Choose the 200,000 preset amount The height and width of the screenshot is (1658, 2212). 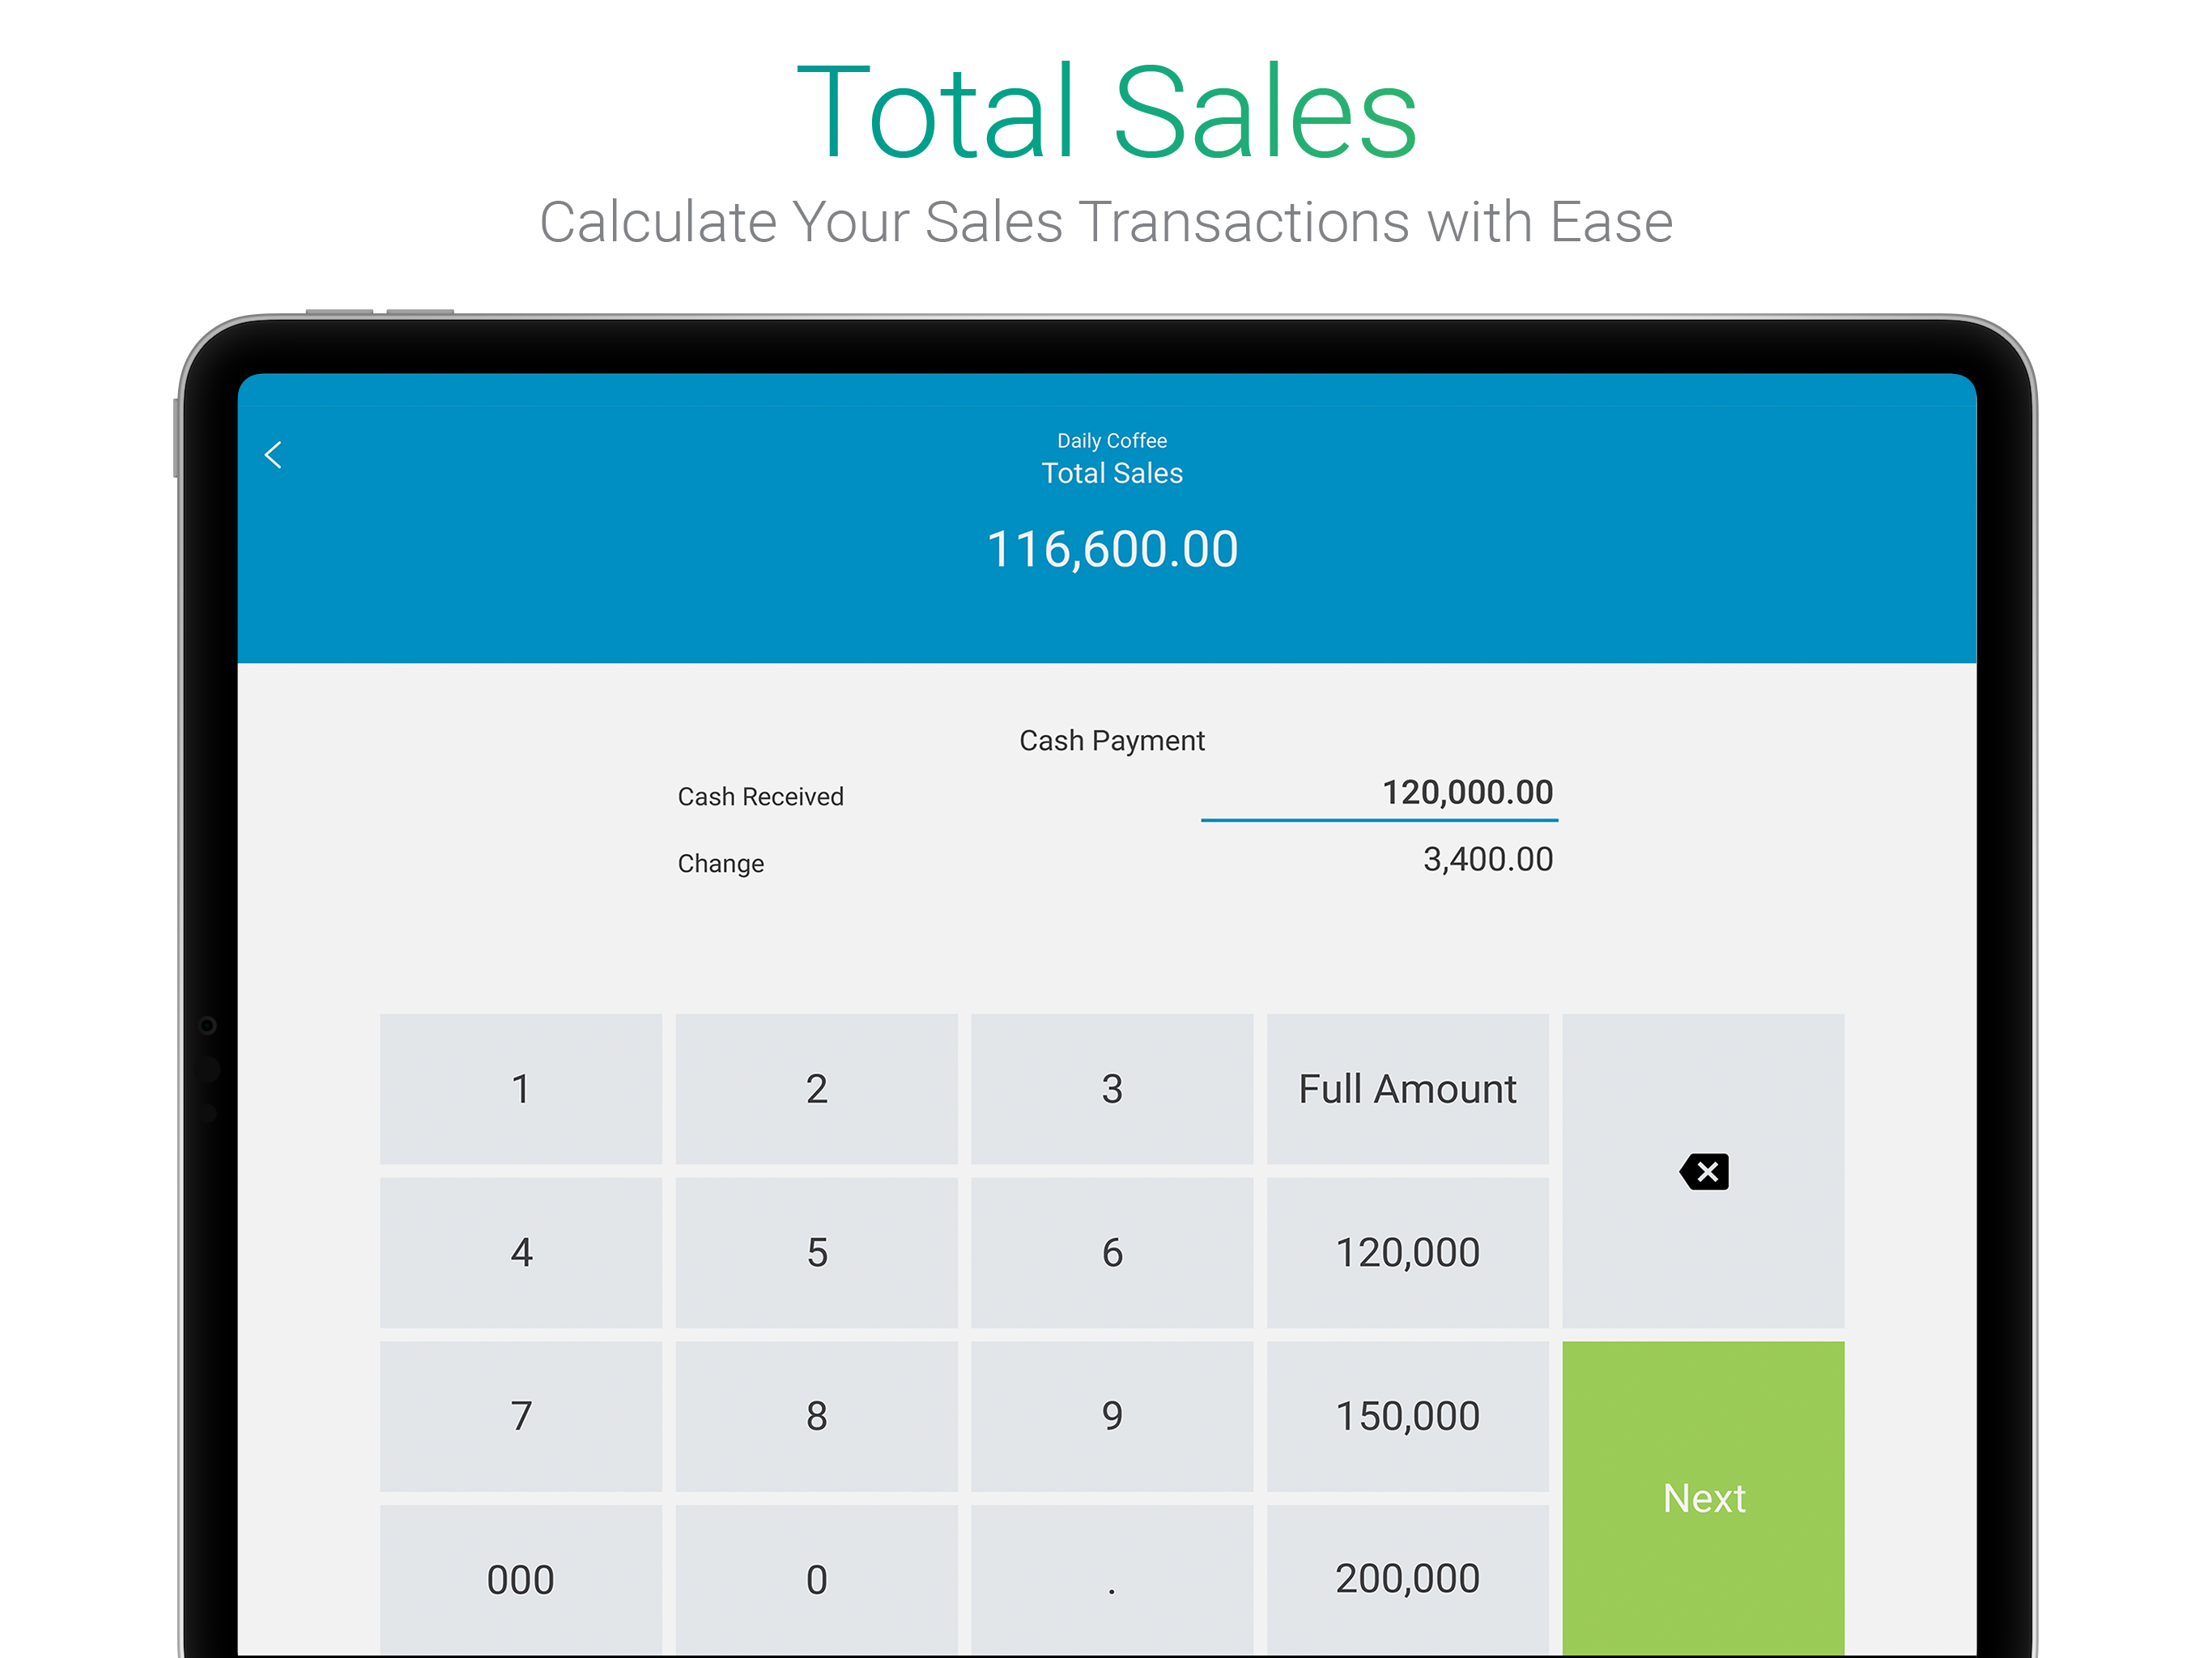pyautogui.click(x=1407, y=1579)
